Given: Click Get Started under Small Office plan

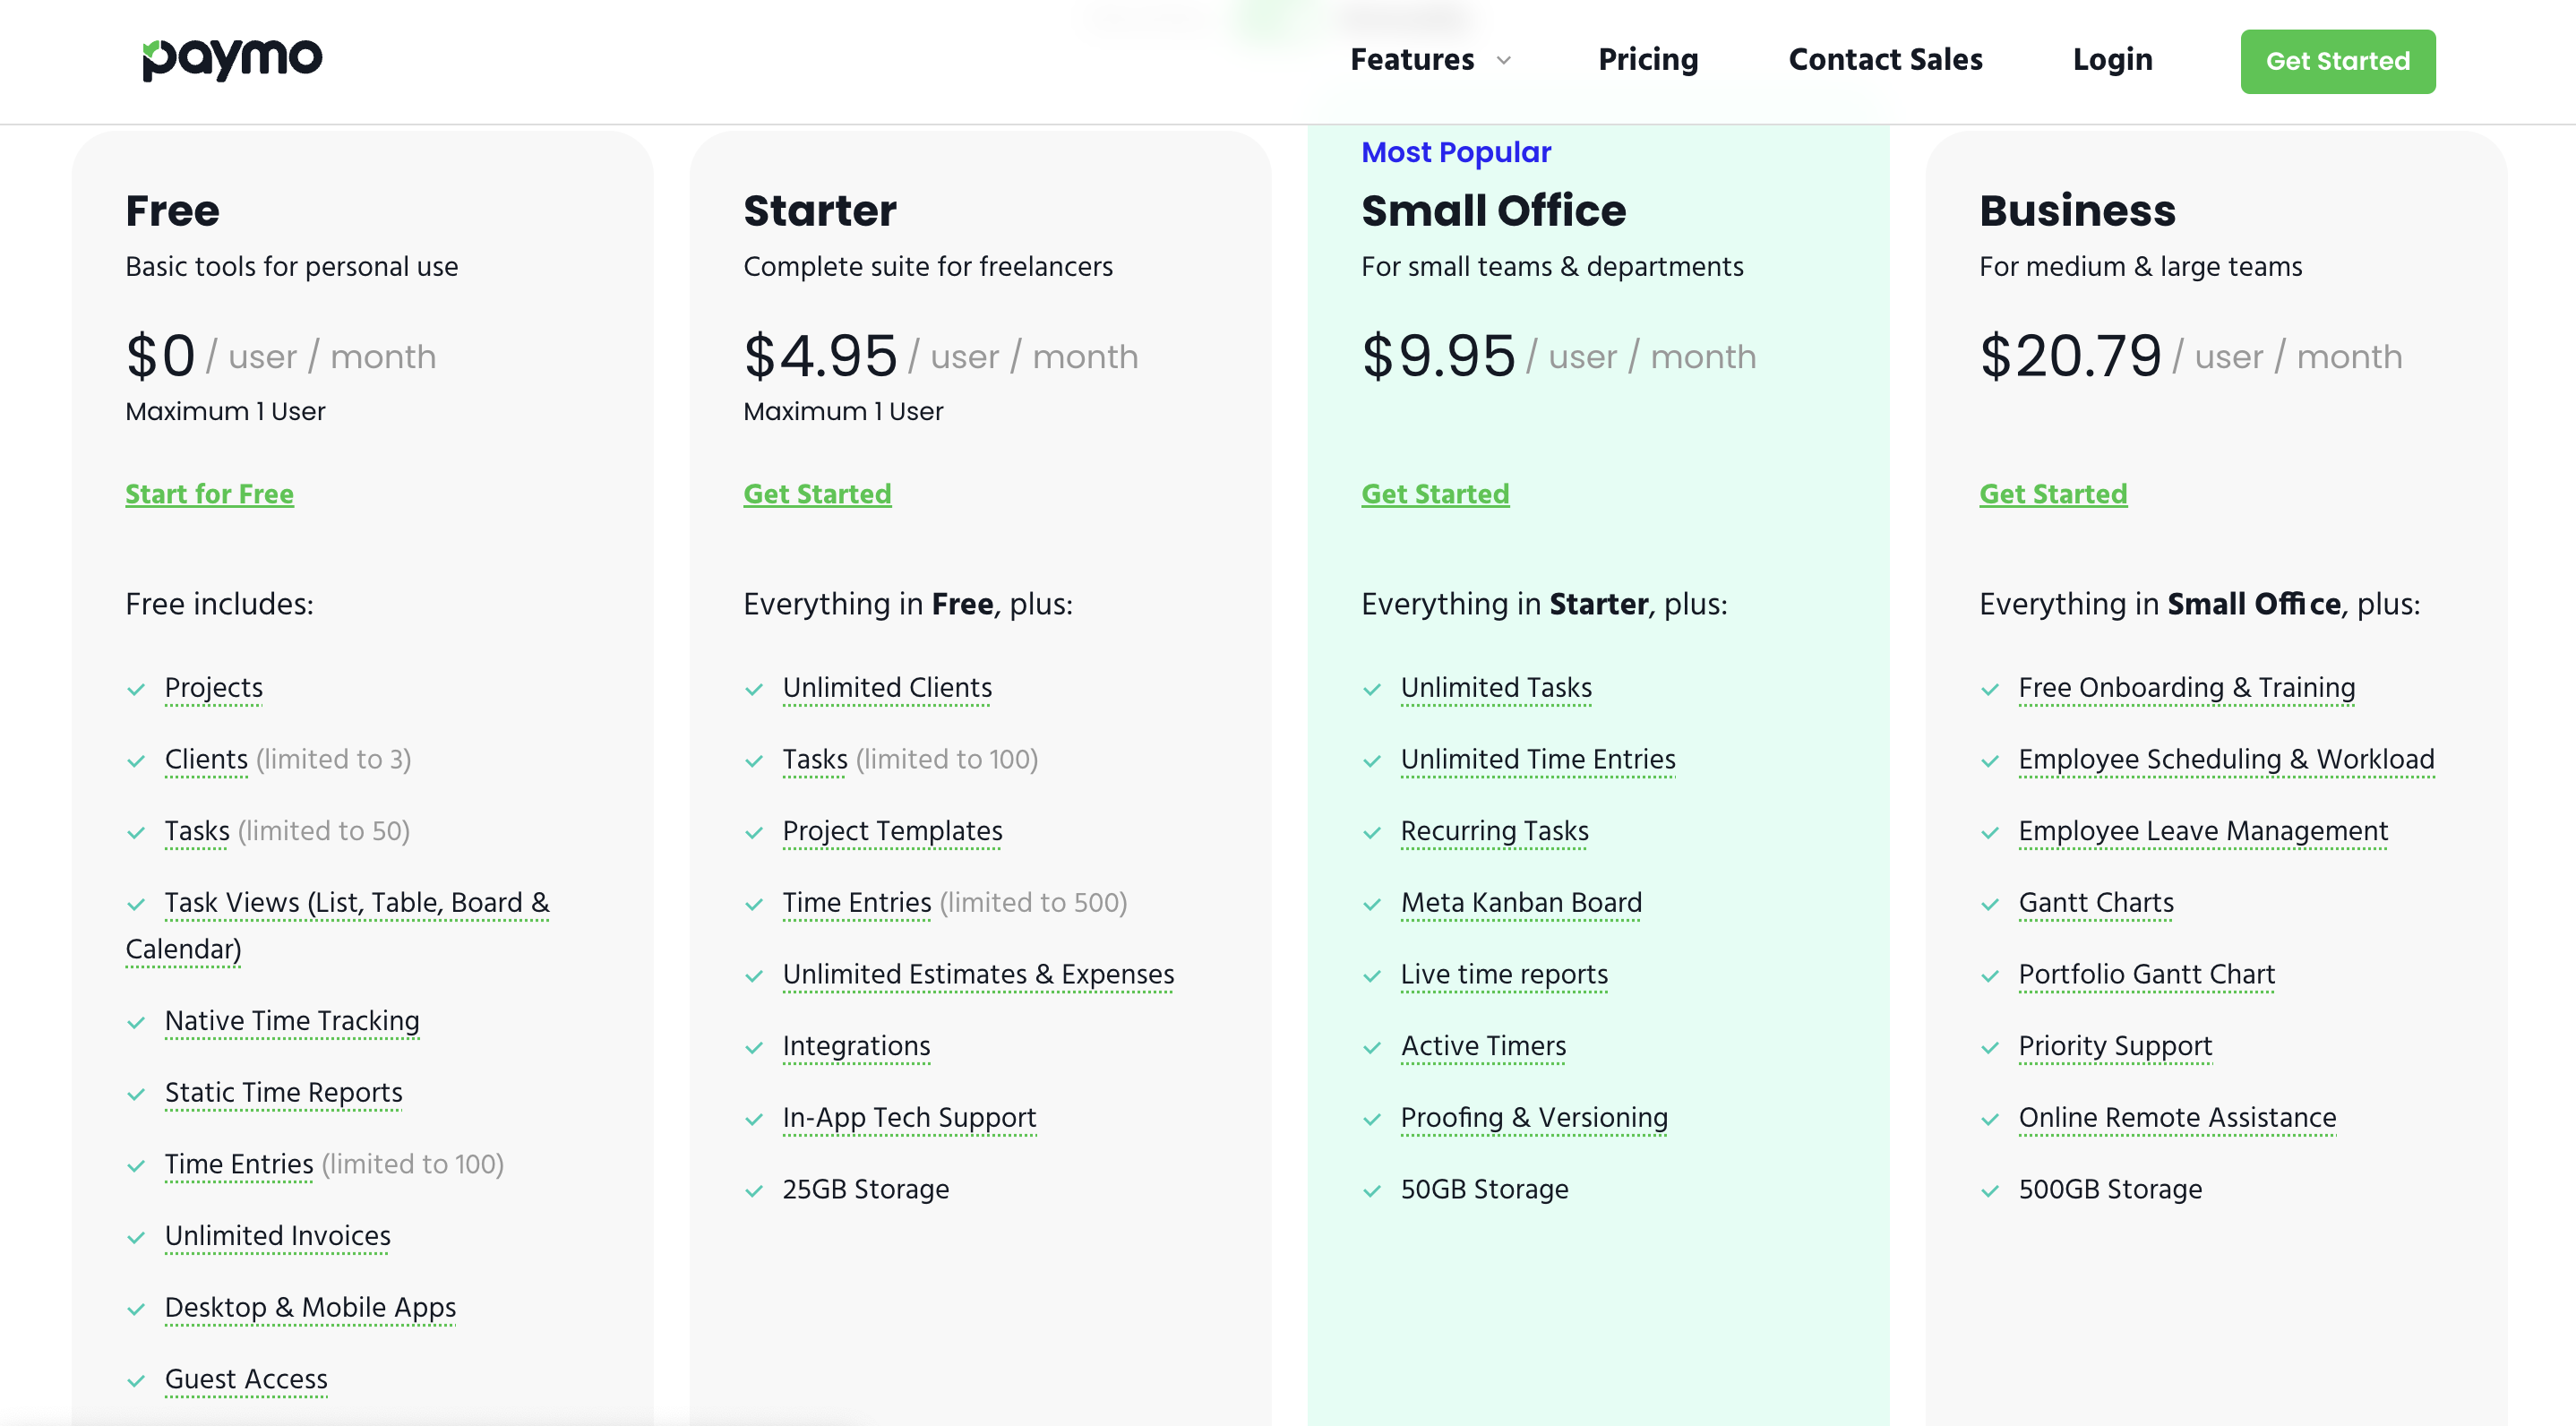Looking at the screenshot, I should point(1434,494).
